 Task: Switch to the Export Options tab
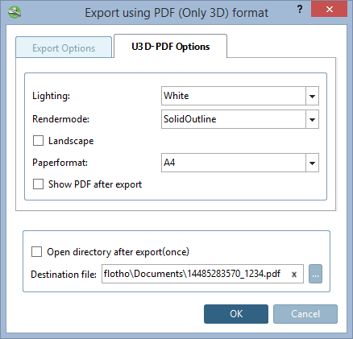click(64, 48)
